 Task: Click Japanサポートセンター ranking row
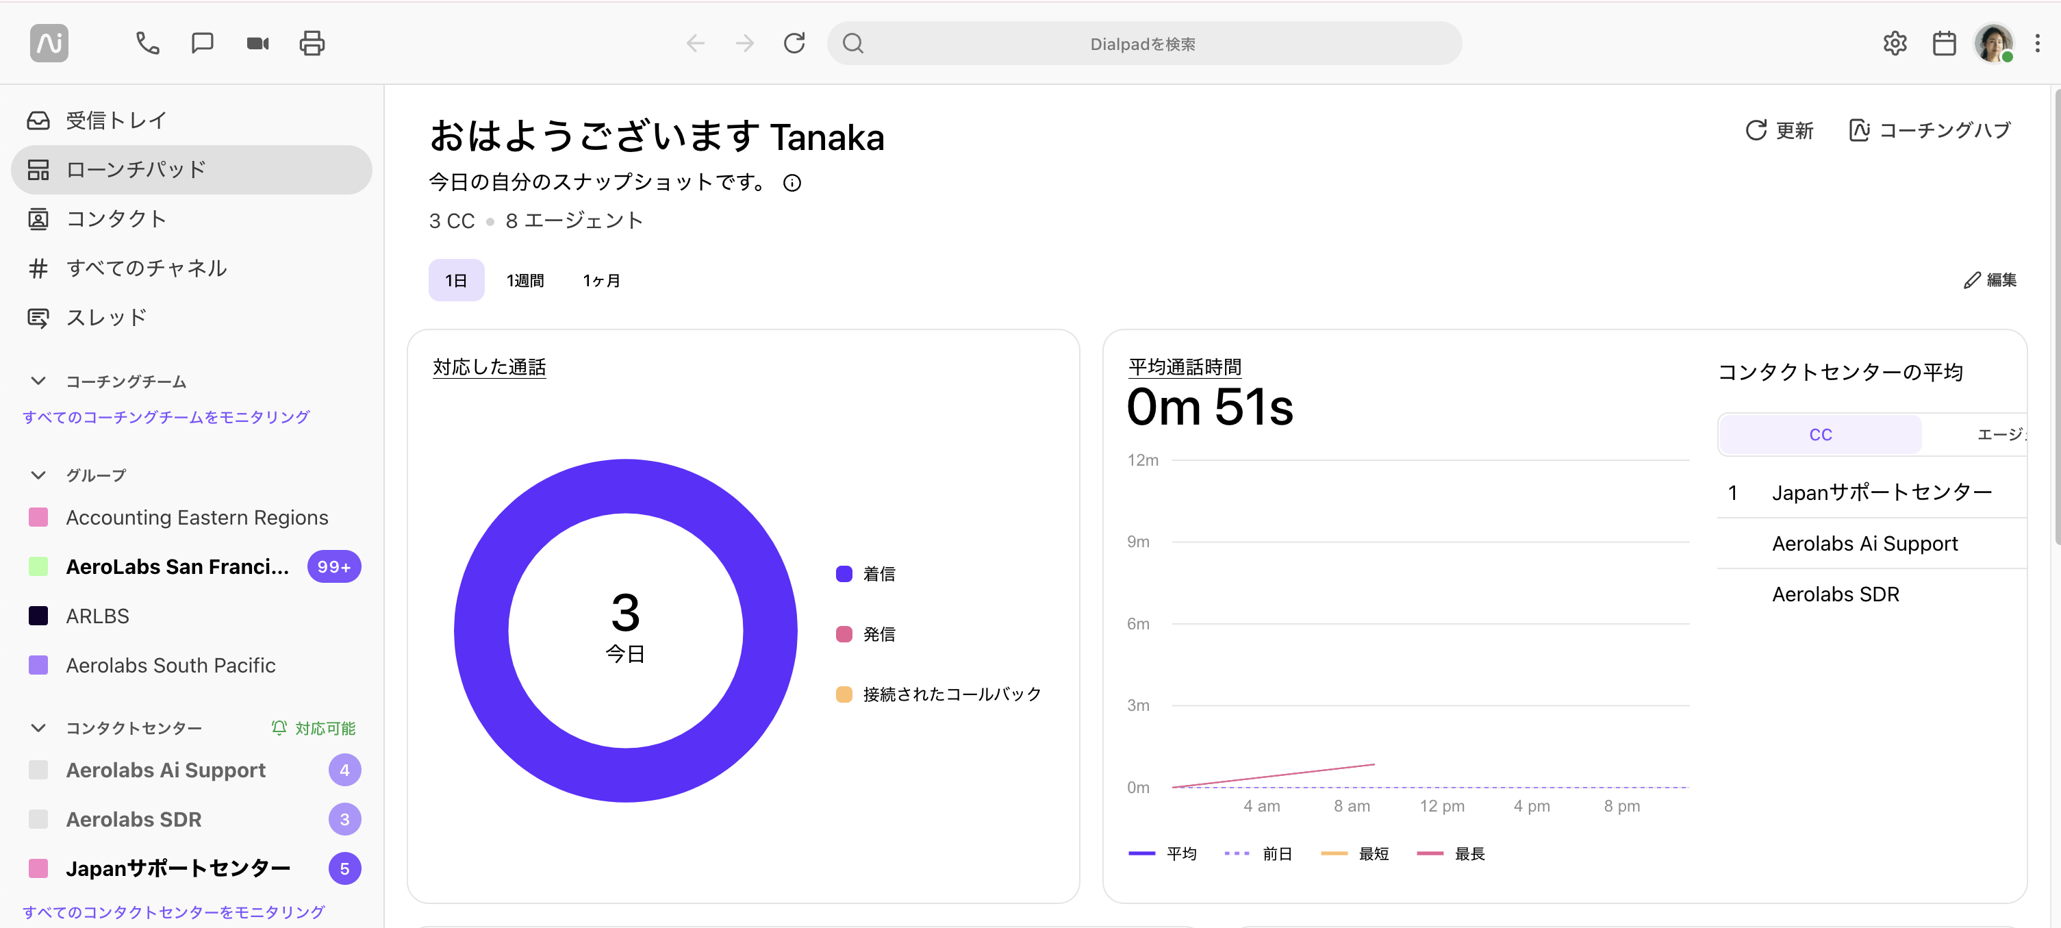(1872, 493)
